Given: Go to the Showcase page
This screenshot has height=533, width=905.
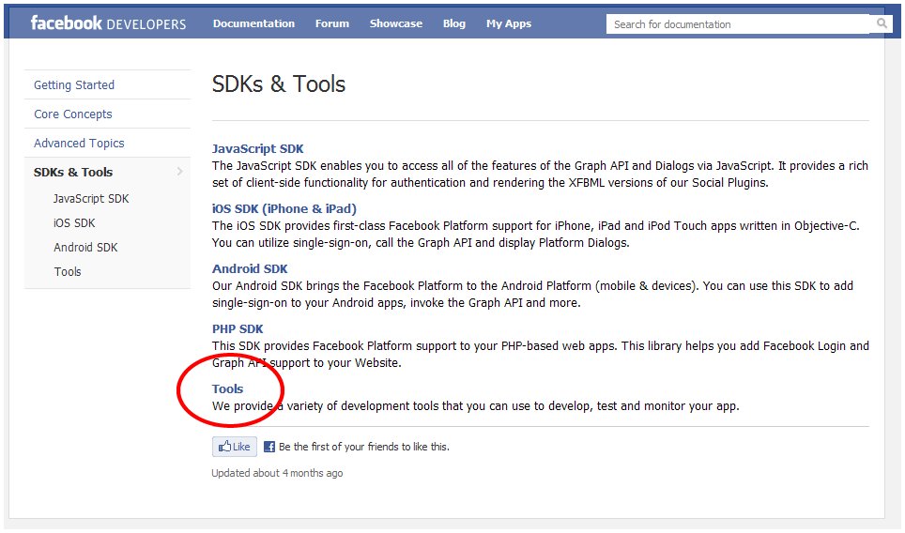Looking at the screenshot, I should (396, 23).
